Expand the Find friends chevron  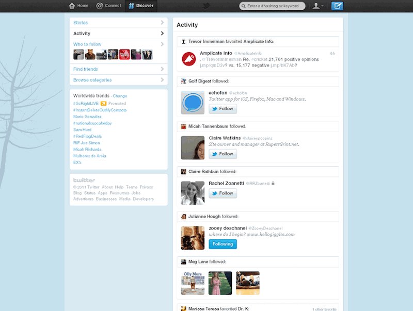162,69
